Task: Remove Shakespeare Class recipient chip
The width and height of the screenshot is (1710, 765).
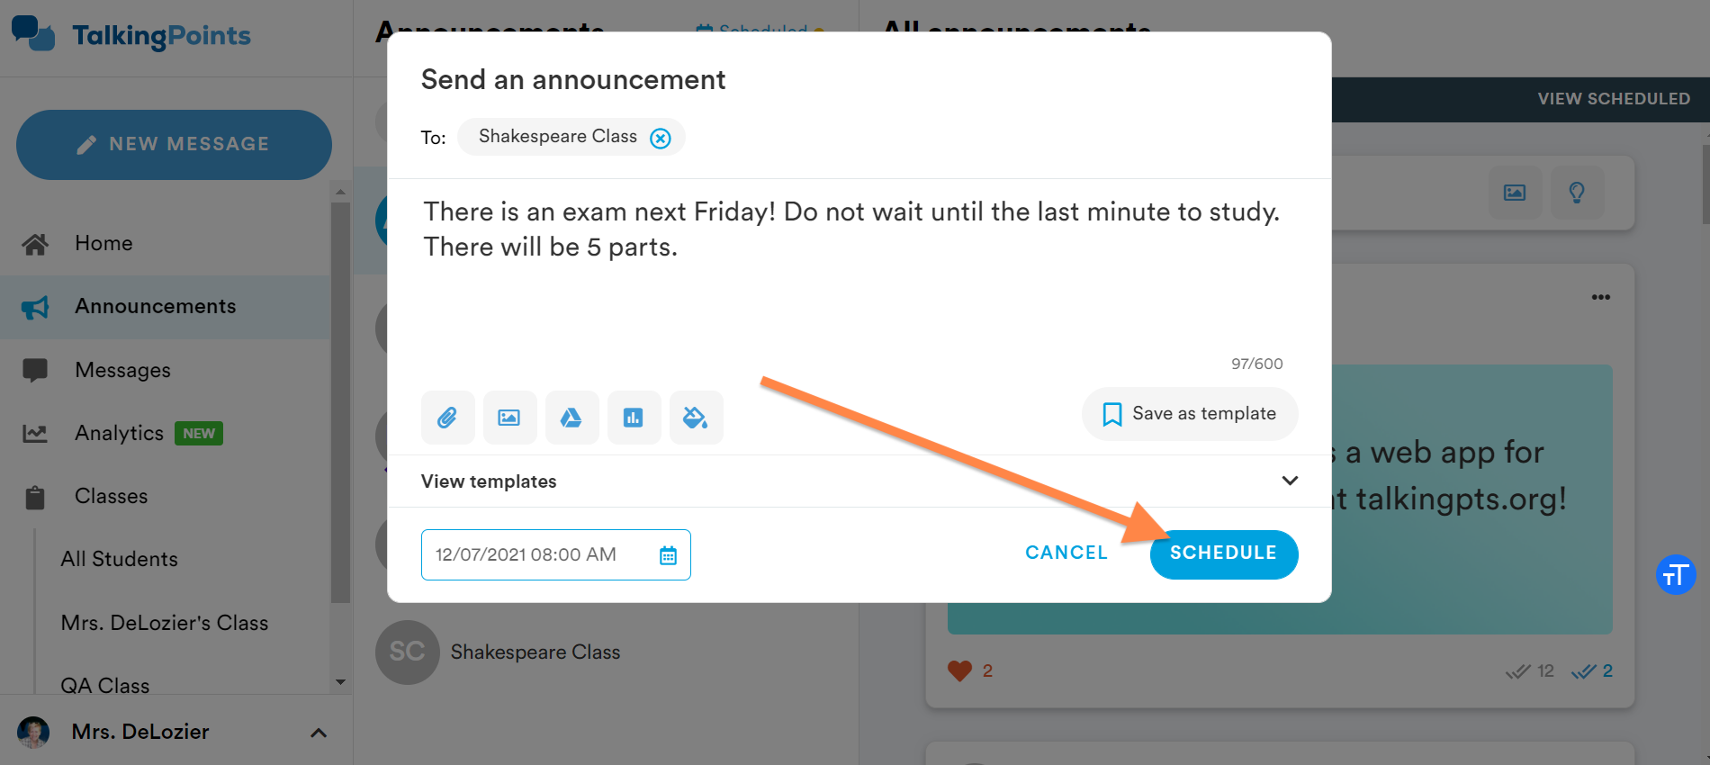Action: click(x=661, y=138)
